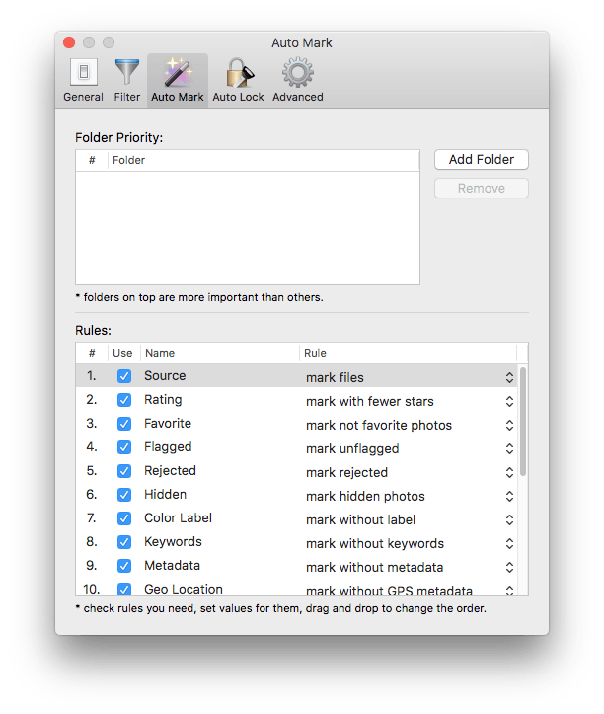
Task: Uncheck the Rejected rule checkbox
Action: [124, 471]
